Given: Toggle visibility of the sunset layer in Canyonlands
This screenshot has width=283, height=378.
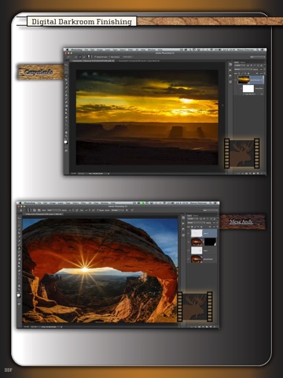Looking at the screenshot, I should pos(235,80).
